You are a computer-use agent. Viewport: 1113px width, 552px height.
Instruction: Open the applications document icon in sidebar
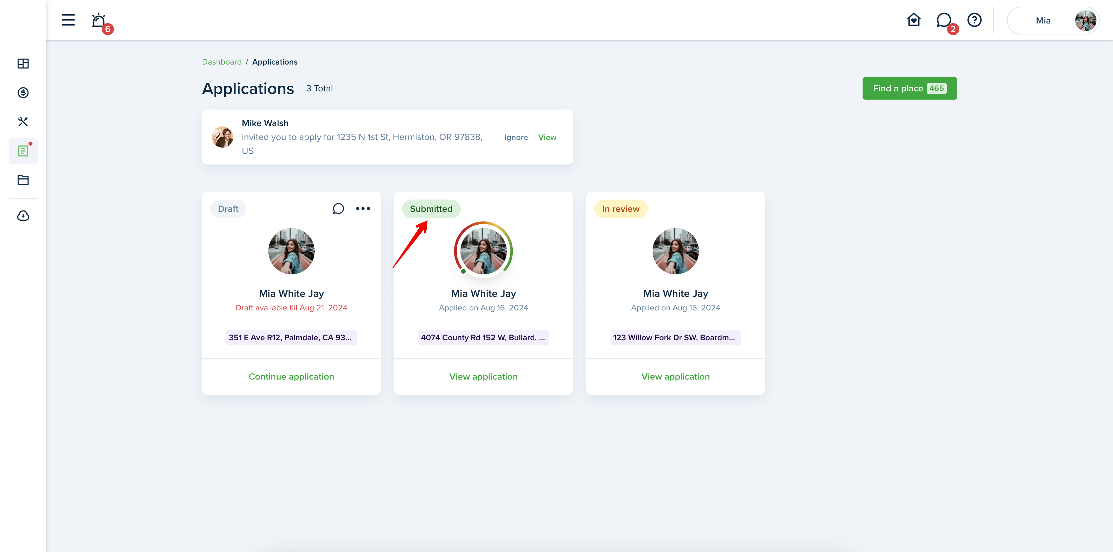tap(23, 151)
